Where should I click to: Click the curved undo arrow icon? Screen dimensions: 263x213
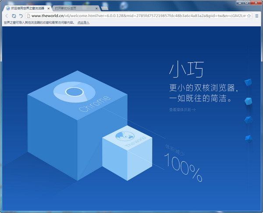21,16
